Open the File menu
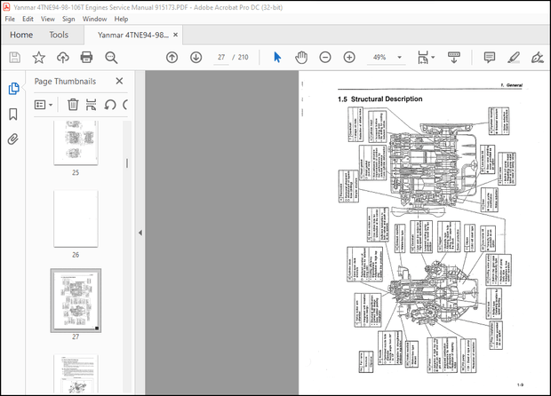Viewport: 551px width, 396px height. 10,19
